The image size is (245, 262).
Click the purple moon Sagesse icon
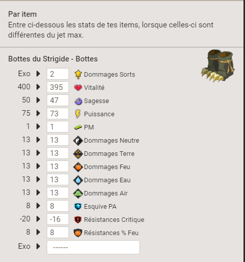coord(78,101)
